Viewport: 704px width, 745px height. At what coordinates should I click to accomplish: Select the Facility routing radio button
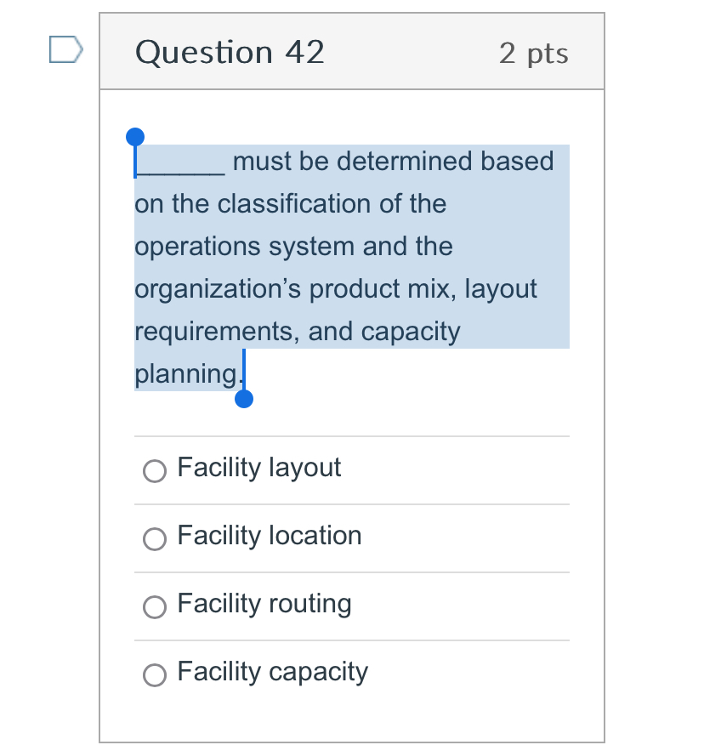tap(154, 606)
